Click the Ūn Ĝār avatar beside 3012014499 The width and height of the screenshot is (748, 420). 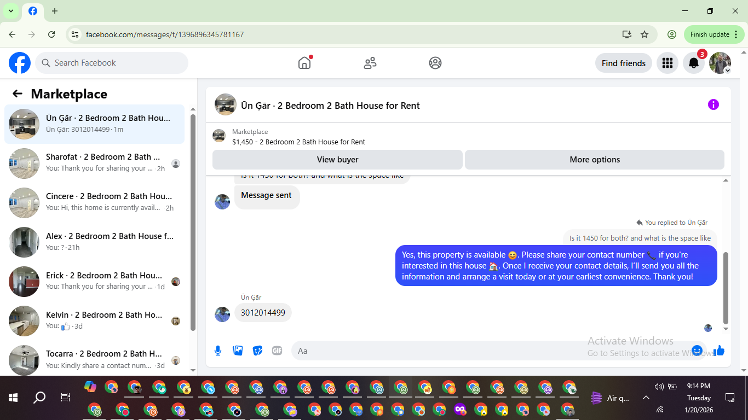click(x=222, y=314)
